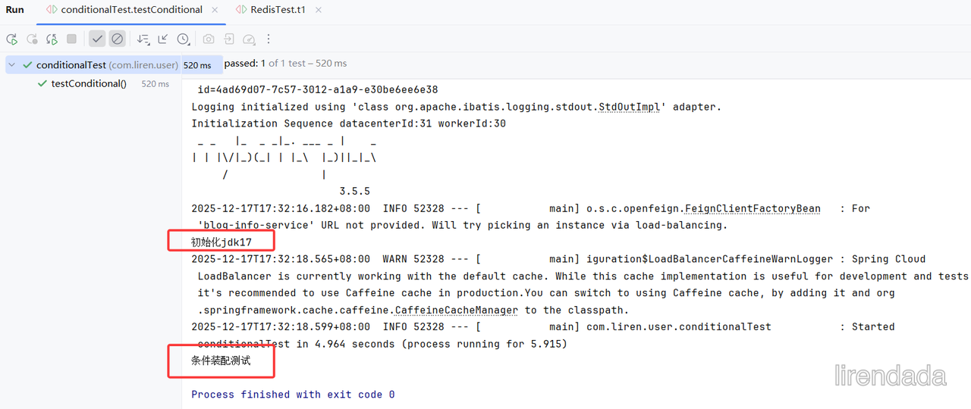The height and width of the screenshot is (409, 971).
Task: Toggle Show Passed tests checkmark button
Action: [97, 39]
